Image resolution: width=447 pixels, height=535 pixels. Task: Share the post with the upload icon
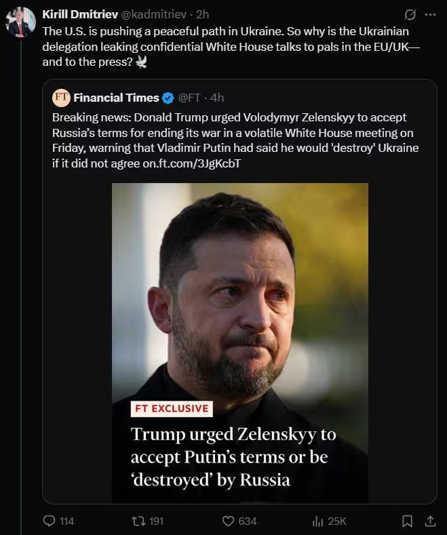point(429,521)
